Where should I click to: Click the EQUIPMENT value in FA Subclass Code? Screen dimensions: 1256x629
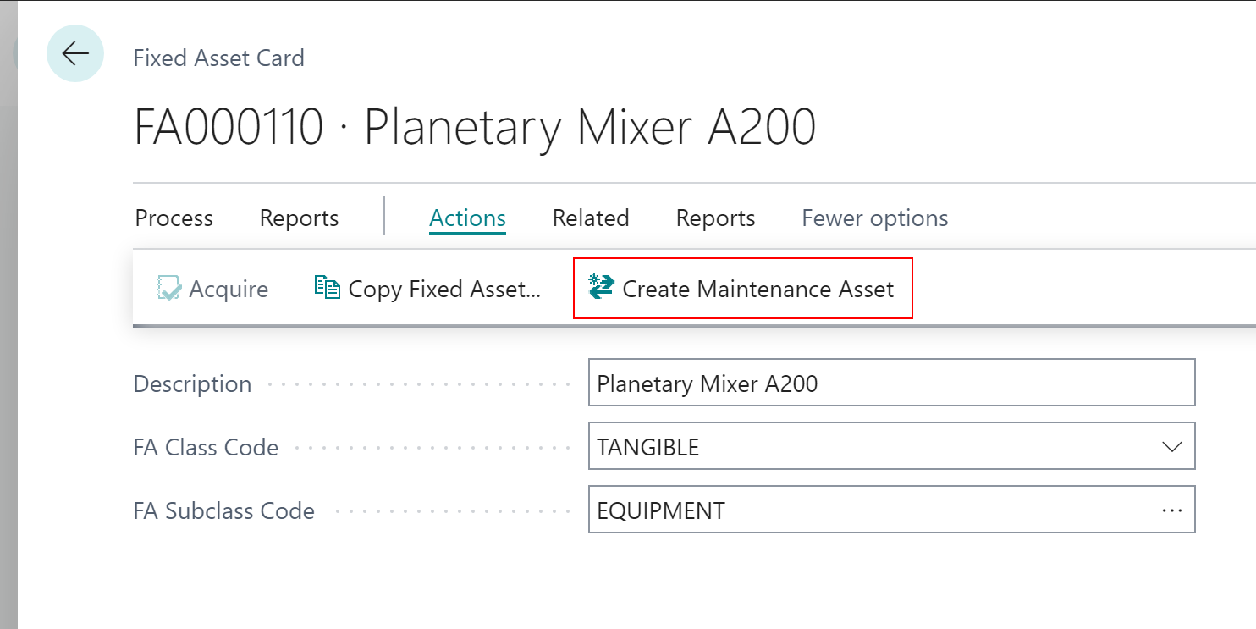(x=661, y=510)
